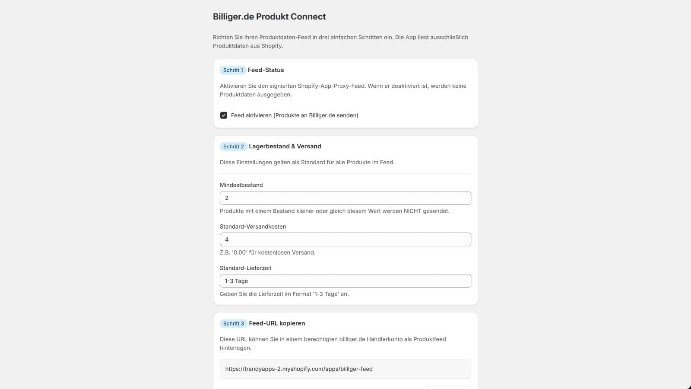Click the partially visible button below the feed URL
The width and height of the screenshot is (691, 389).
(449, 387)
